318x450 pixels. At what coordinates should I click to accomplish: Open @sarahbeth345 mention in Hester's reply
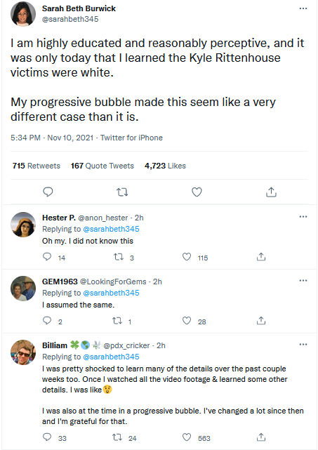[x=111, y=229]
